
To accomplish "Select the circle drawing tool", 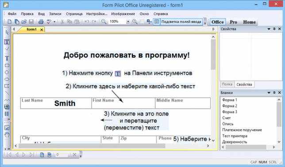I will tap(7, 72).
